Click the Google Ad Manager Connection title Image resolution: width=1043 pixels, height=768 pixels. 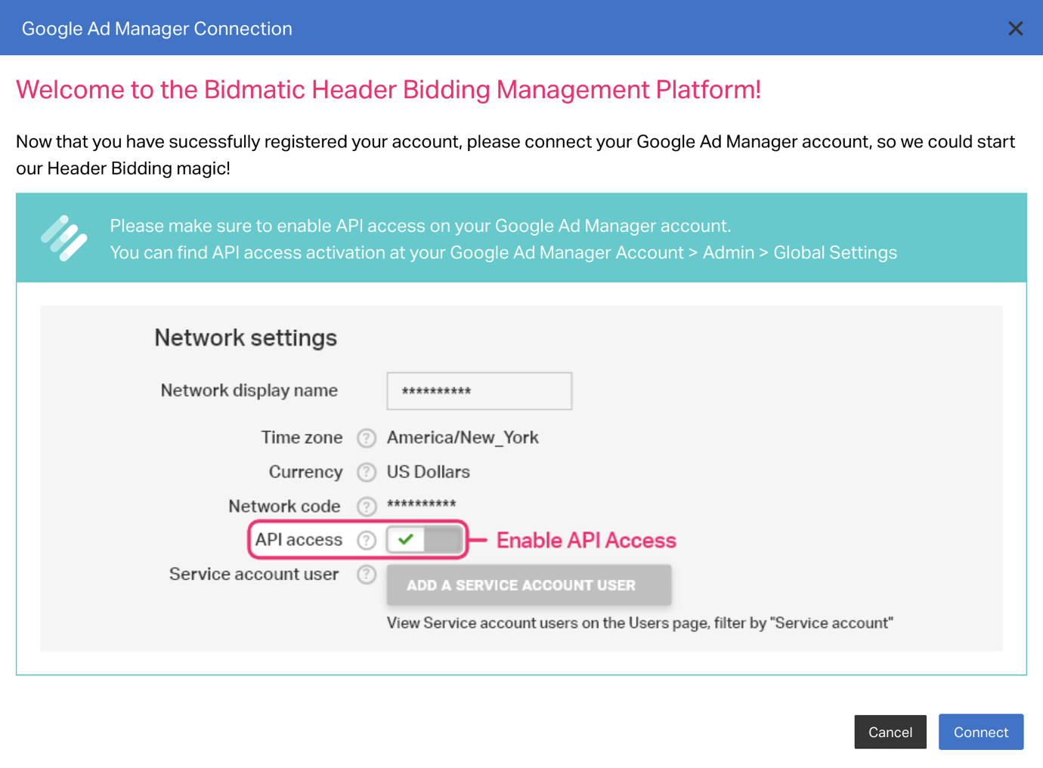click(x=157, y=29)
